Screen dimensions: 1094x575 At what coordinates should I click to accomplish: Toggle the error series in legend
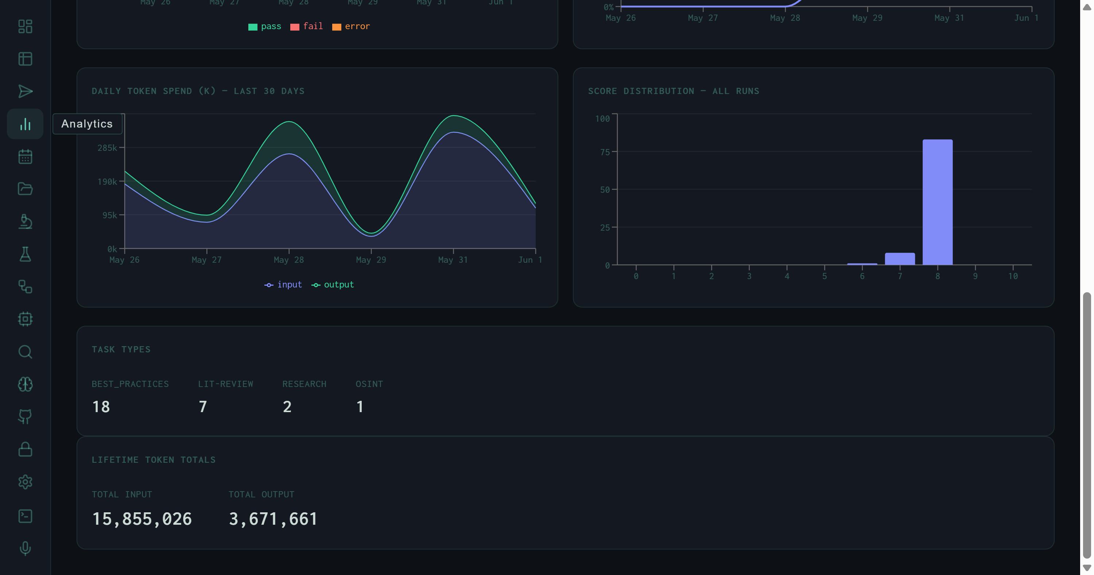(351, 26)
